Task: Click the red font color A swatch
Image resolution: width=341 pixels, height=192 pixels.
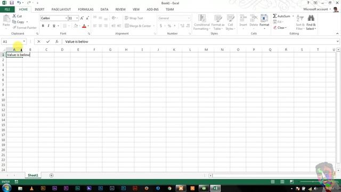Action: (84, 26)
